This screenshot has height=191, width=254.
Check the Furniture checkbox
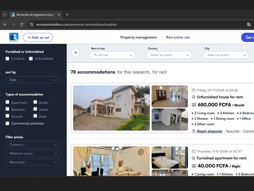(x=7, y=59)
